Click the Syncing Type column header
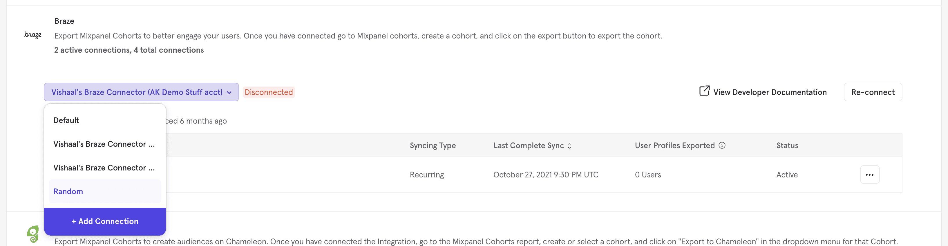 433,146
